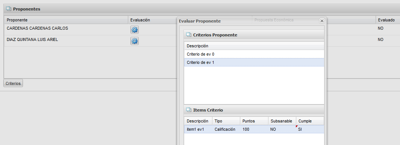Screen dimensions: 400x145
Task: Click the Criterios Proponente panel icon
Action: 189,35
